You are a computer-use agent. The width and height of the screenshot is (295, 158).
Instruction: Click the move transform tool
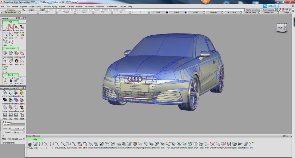pyautogui.click(x=6, y=53)
